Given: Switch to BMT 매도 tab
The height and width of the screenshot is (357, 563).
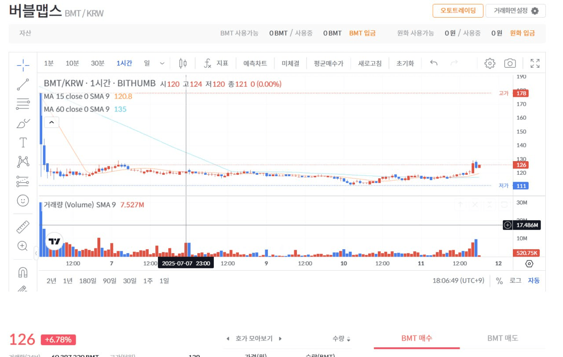Looking at the screenshot, I should 503,338.
